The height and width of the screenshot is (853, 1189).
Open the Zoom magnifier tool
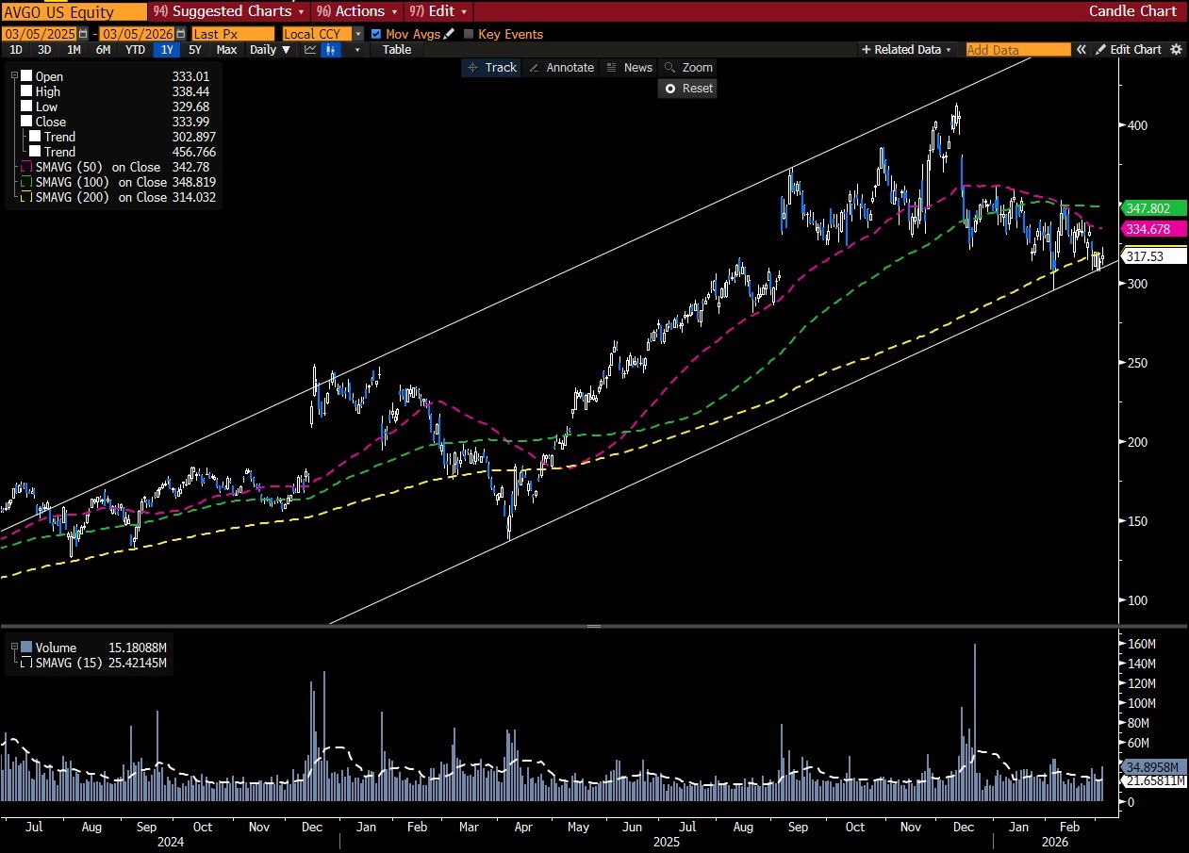687,68
